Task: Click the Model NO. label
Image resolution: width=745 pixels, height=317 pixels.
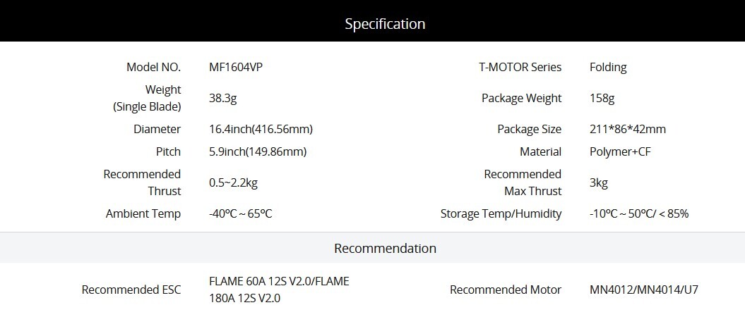Action: point(153,68)
